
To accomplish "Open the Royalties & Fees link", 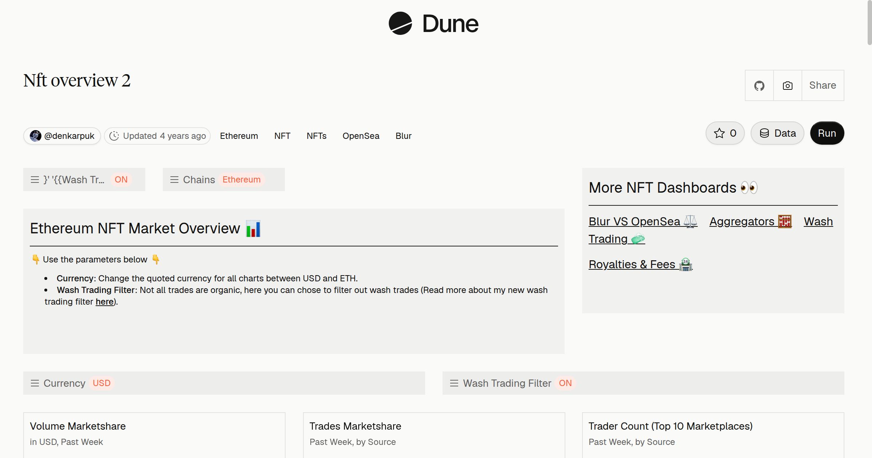I will click(x=641, y=264).
